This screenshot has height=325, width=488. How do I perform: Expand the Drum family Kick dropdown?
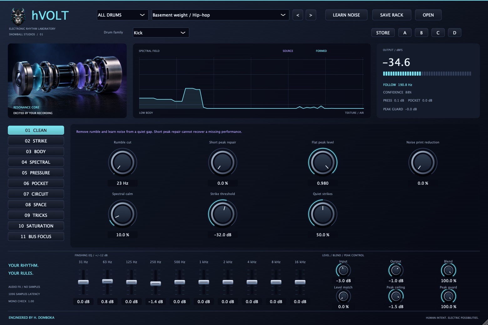[161, 32]
